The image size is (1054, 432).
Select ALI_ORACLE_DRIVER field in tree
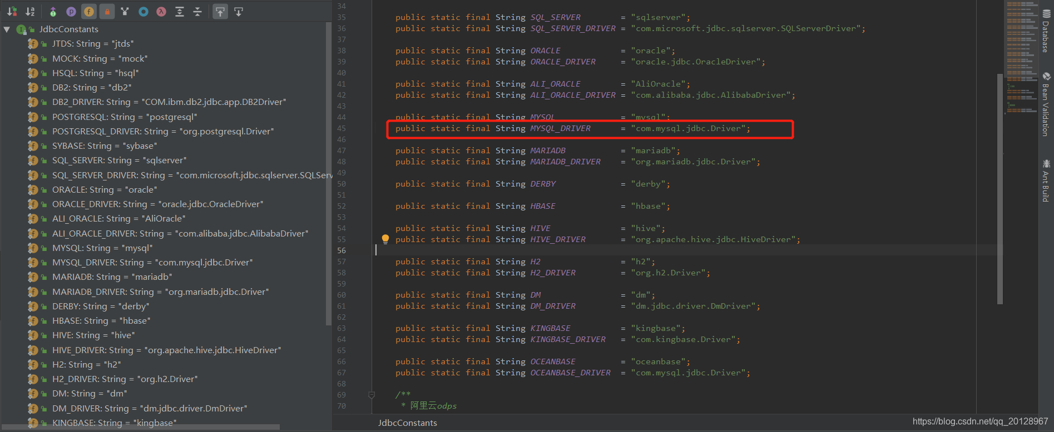pos(180,234)
